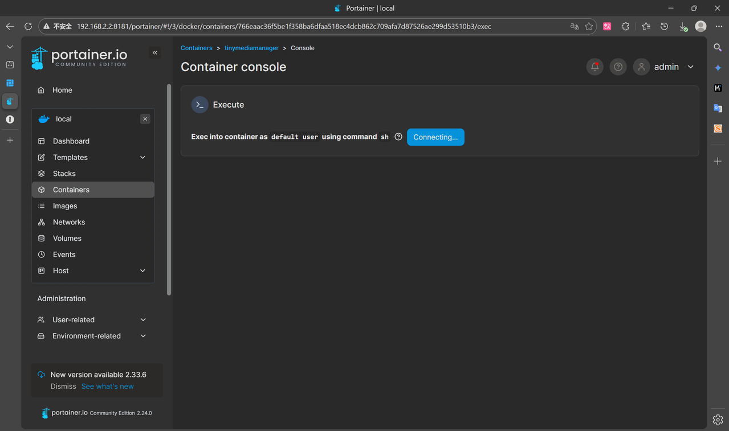Close the local environment with X
Viewport: 729px width, 431px height.
click(145, 119)
